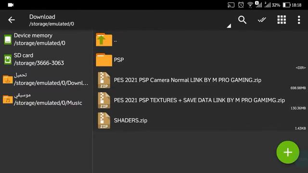Tap the zip icon of PES 2021 Camera Normal
The image size is (308, 173).
tap(104, 80)
